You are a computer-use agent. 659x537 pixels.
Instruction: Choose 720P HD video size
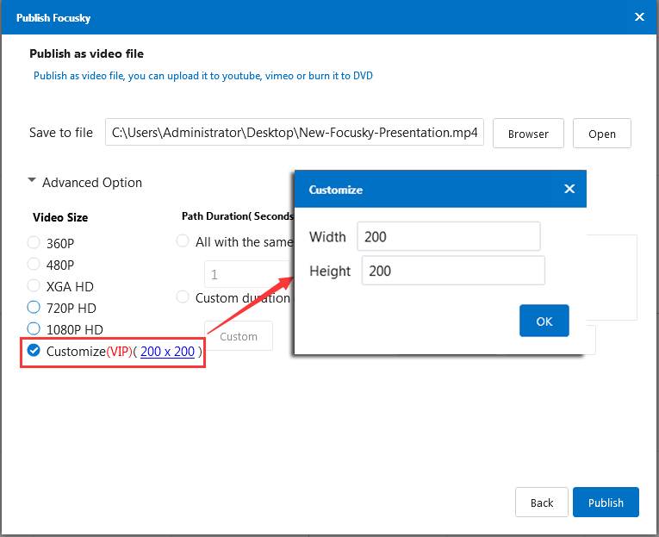pos(34,307)
